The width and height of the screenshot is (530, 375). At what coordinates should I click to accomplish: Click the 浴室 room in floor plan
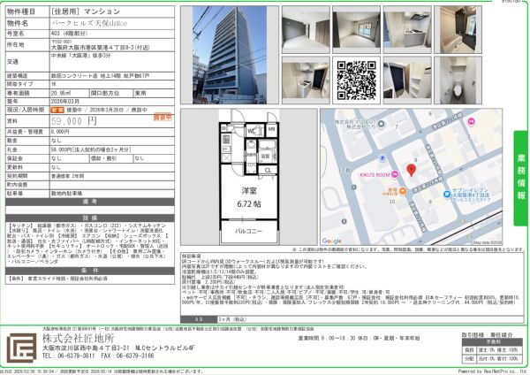point(268,153)
